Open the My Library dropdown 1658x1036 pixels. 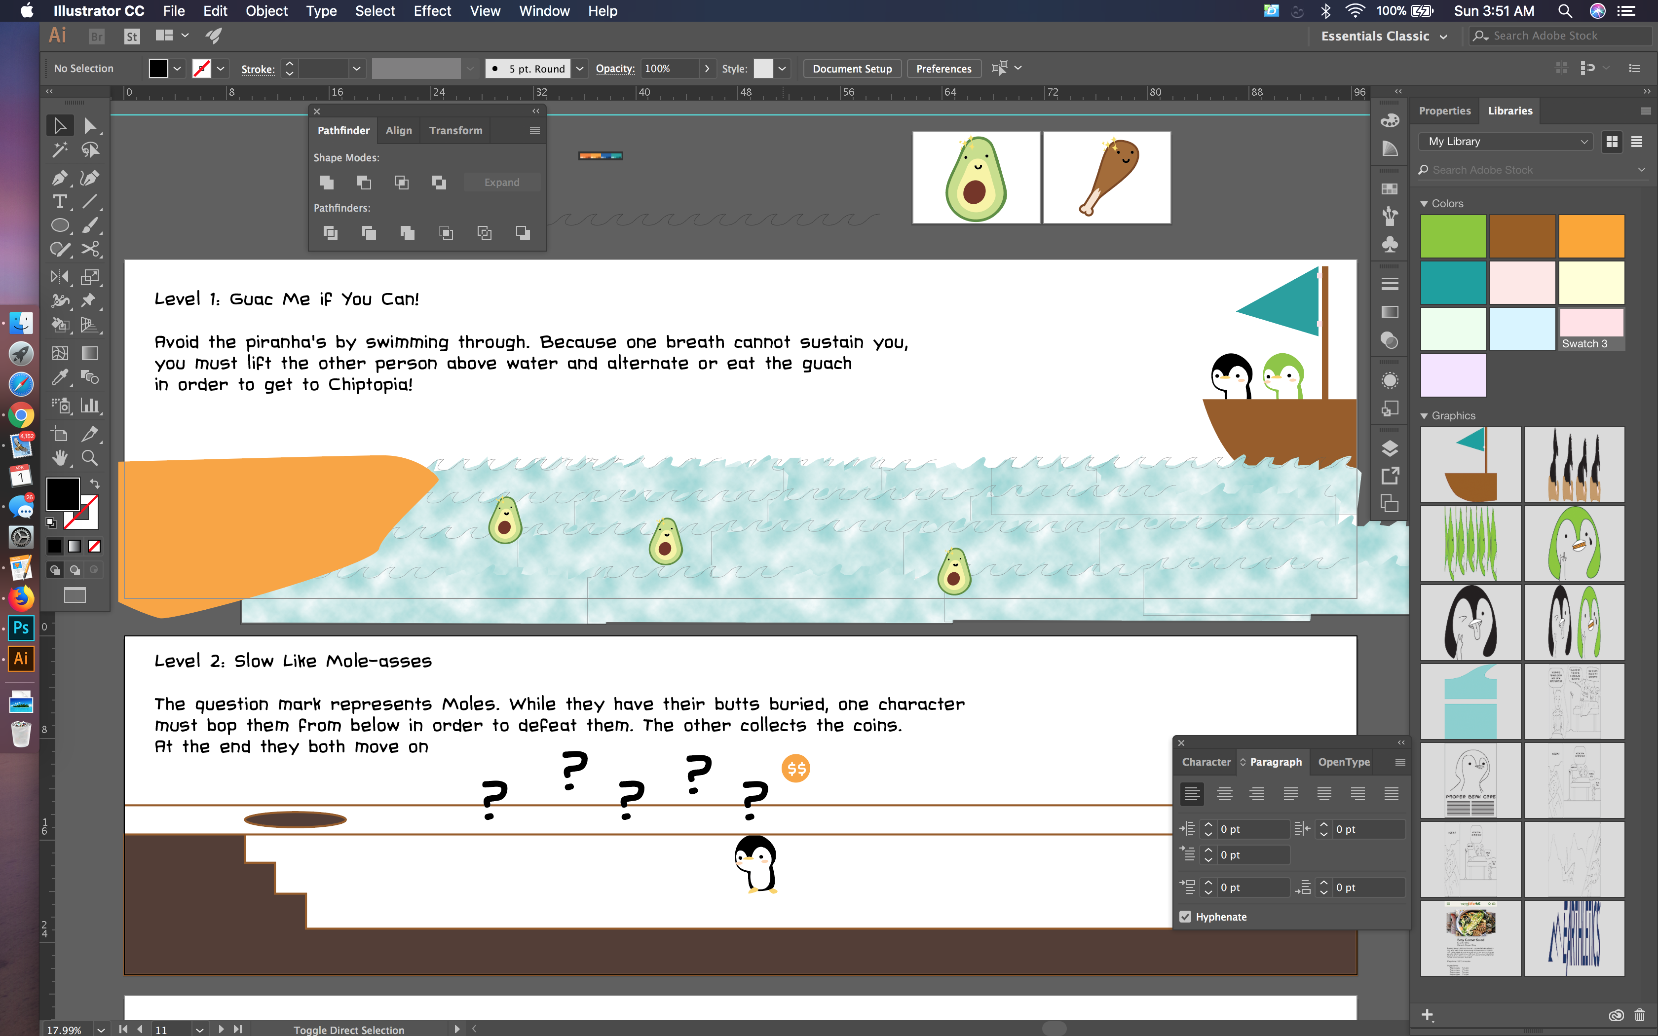pos(1507,142)
